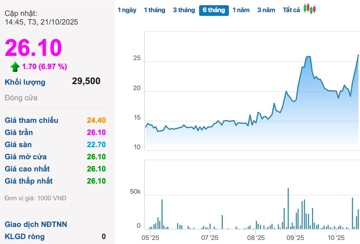View the 'Tất cả' full history
This screenshot has width=360, height=244.
(291, 10)
